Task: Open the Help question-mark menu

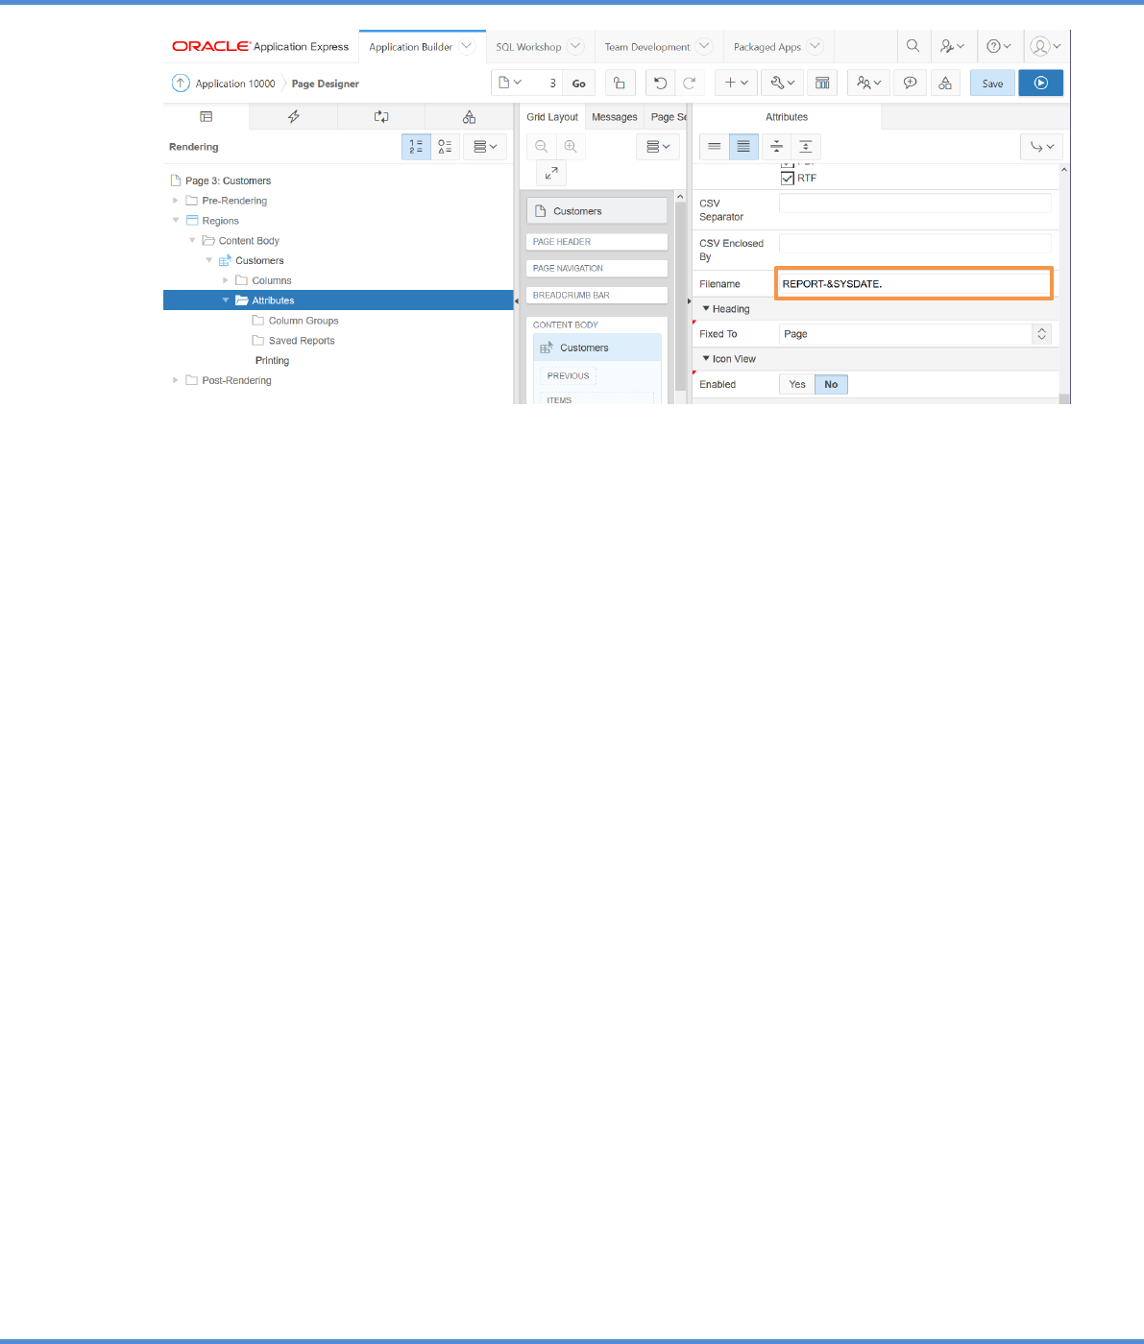Action: [x=999, y=46]
